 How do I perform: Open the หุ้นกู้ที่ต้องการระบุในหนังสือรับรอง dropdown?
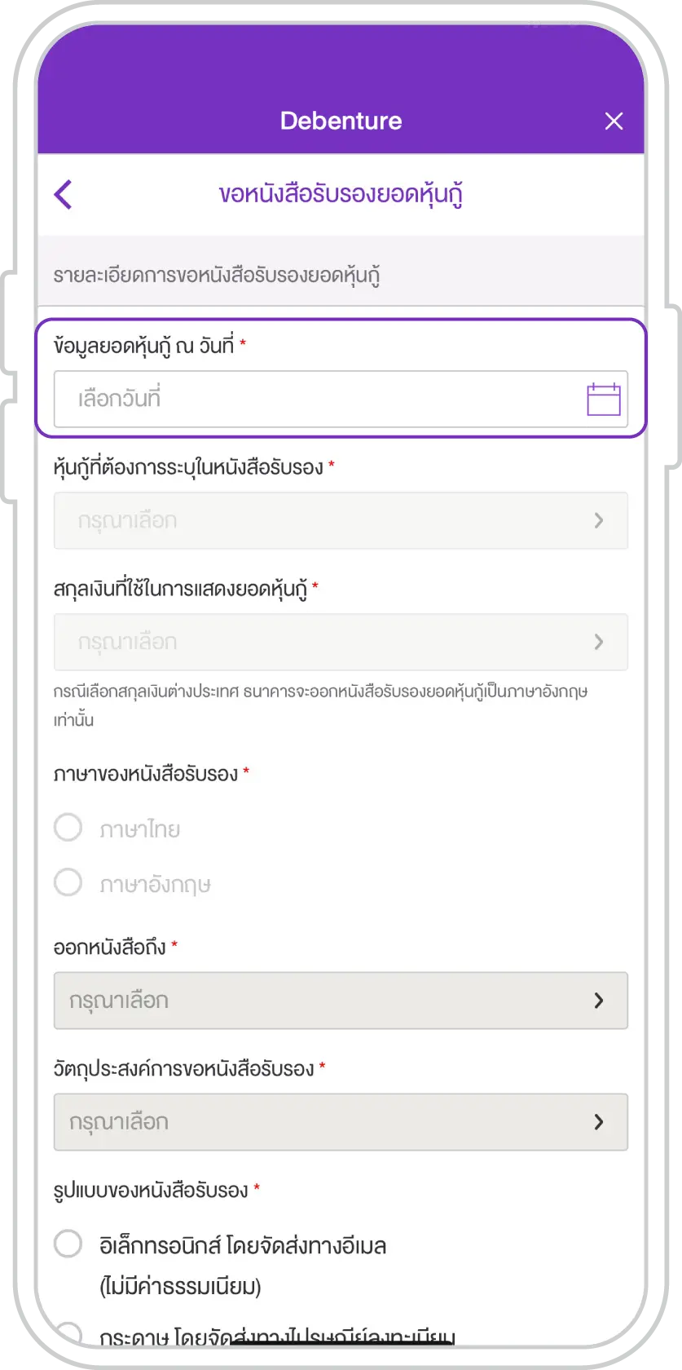tap(341, 520)
